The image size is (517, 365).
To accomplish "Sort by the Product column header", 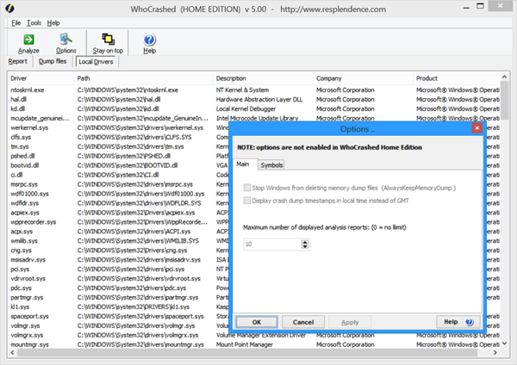I will (457, 78).
